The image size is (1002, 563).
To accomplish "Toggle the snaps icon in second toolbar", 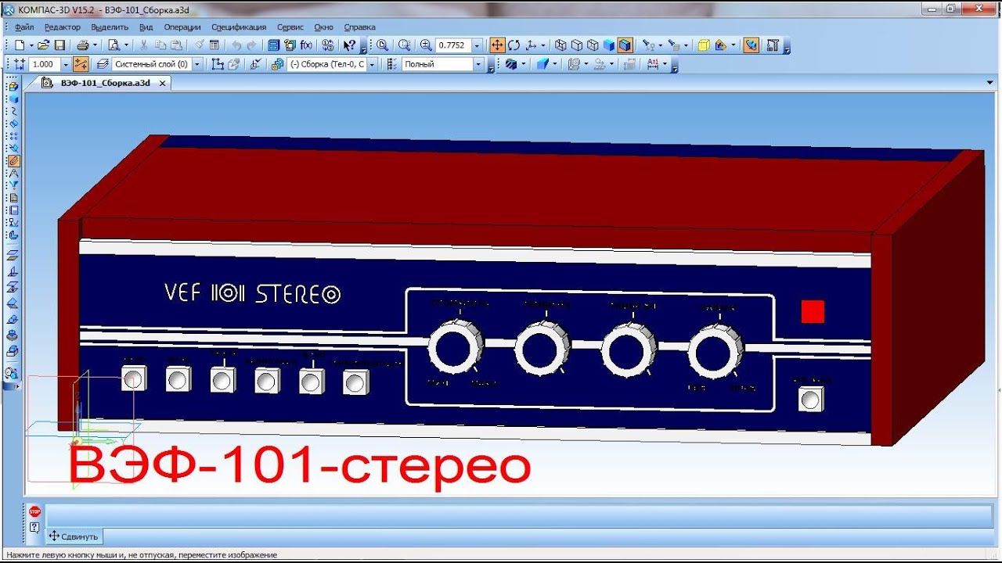I will 81,64.
